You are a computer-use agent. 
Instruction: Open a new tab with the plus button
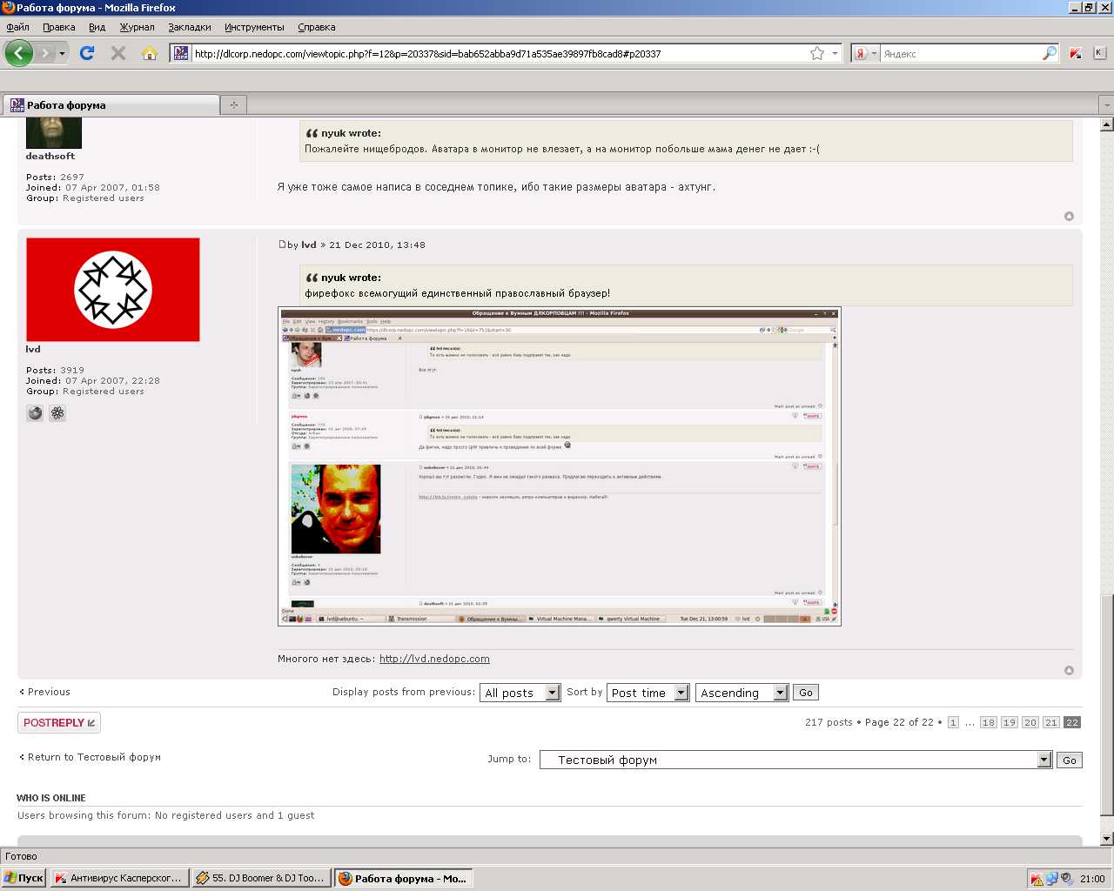click(233, 105)
